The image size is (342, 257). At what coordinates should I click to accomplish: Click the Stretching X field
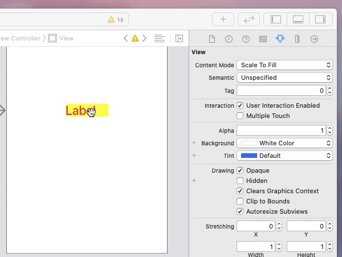[256, 226]
